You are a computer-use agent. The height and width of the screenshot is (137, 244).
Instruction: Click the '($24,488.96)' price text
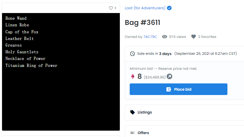pos(155,77)
